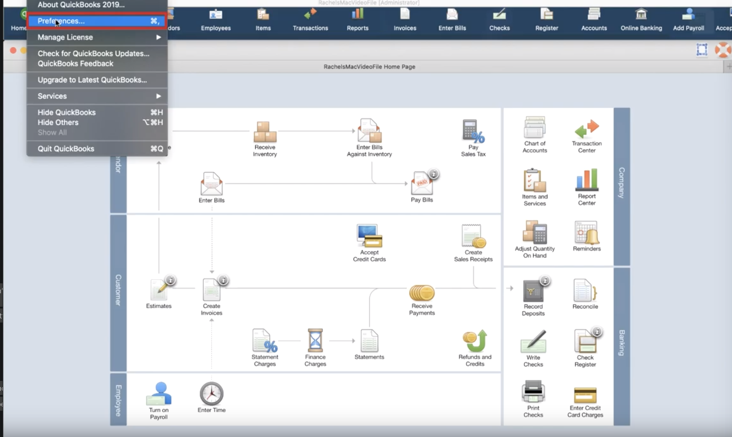Image resolution: width=732 pixels, height=437 pixels.
Task: Select the Banking section side tab
Action: point(622,346)
